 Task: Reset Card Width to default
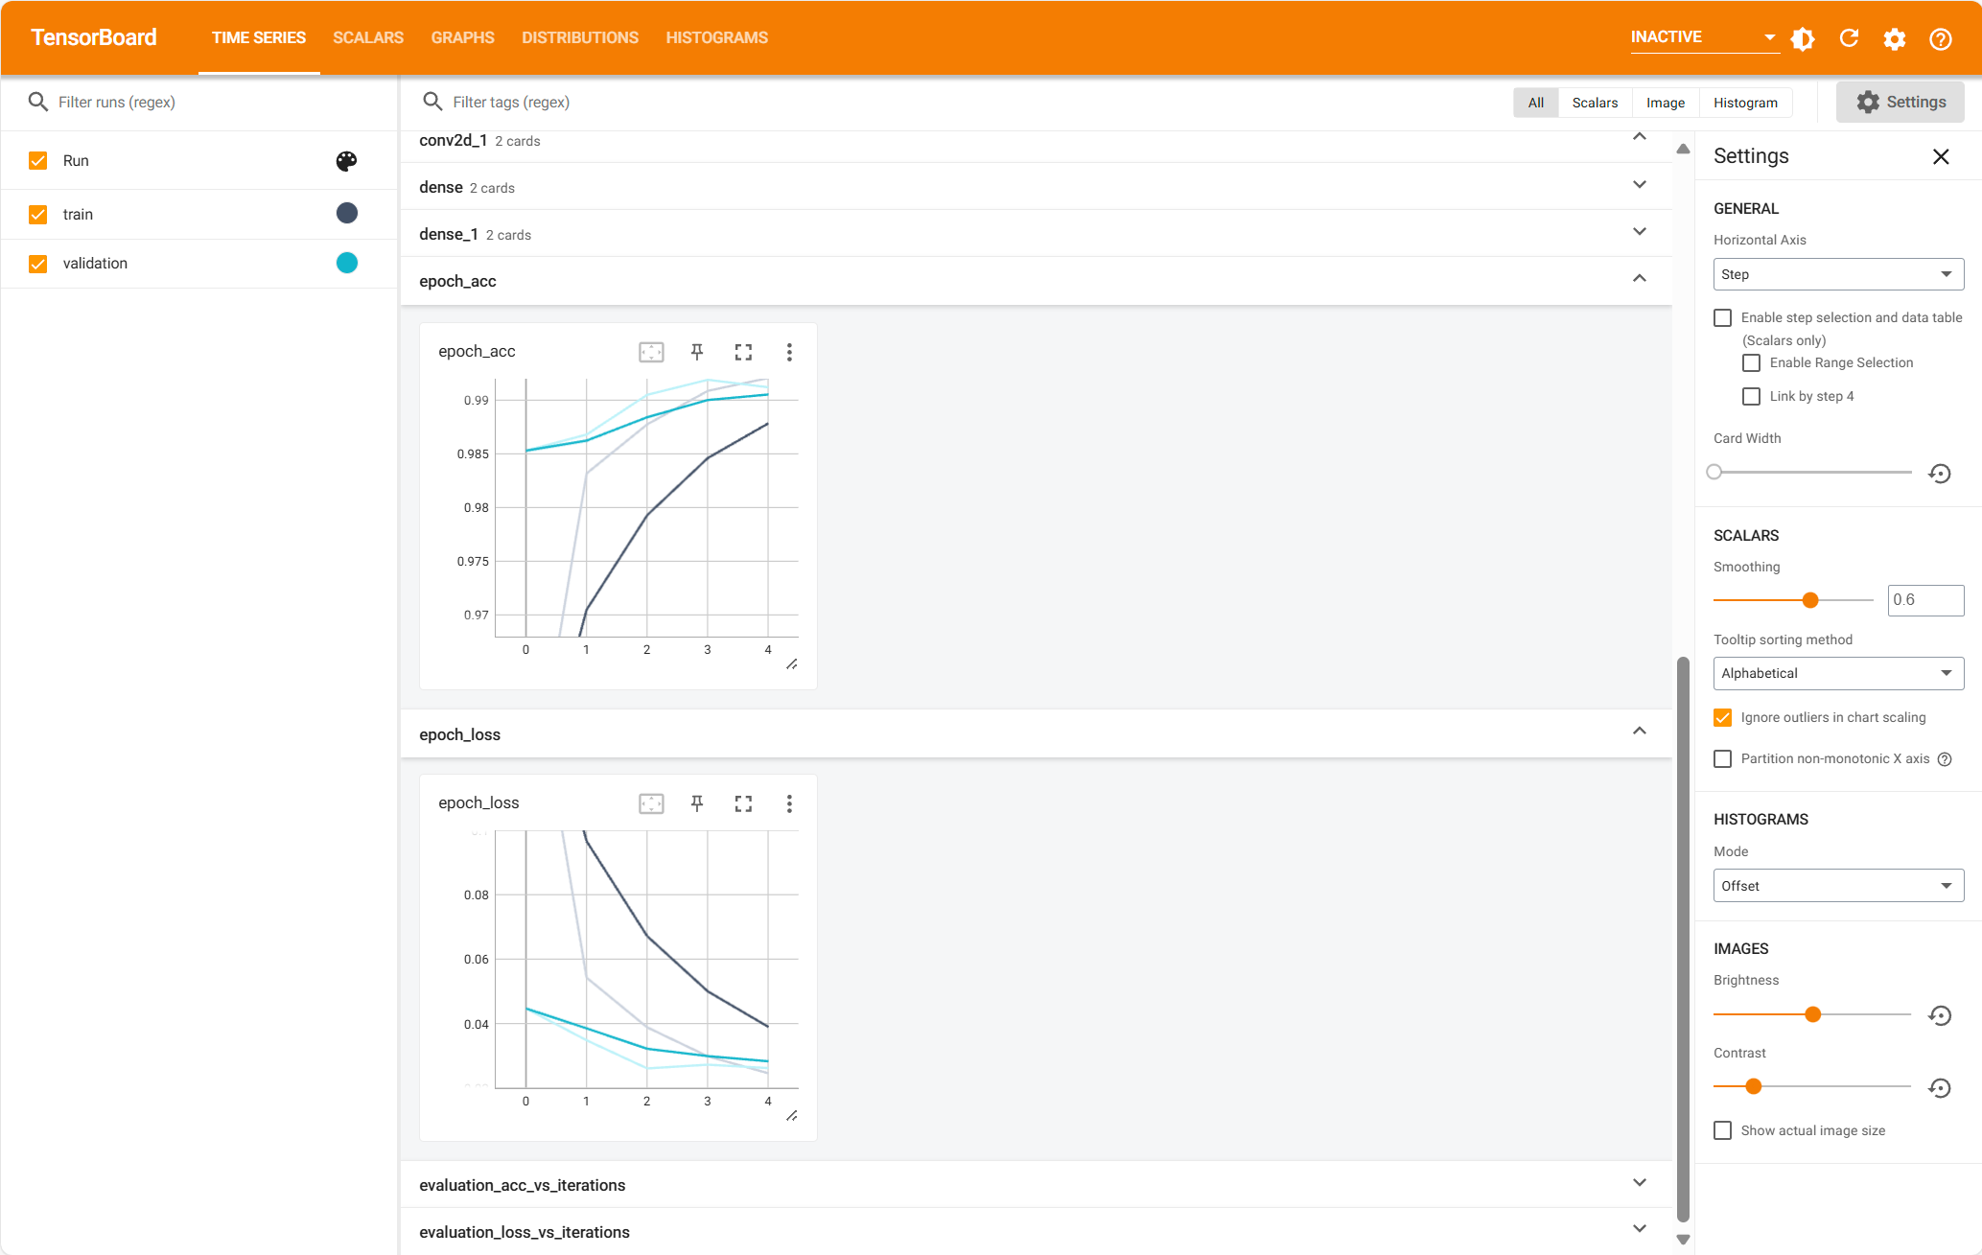point(1940,473)
